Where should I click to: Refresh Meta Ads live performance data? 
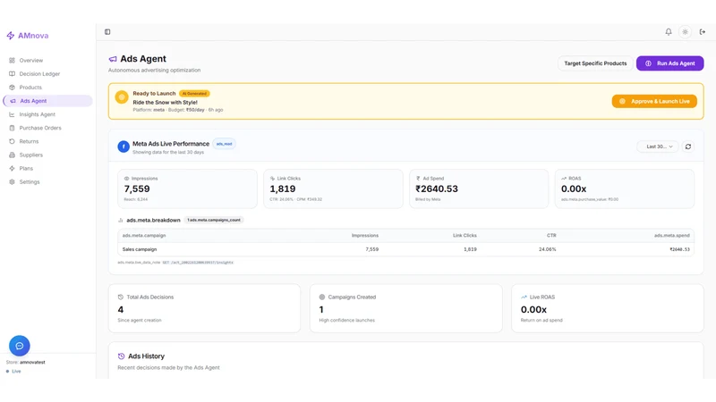pos(688,147)
